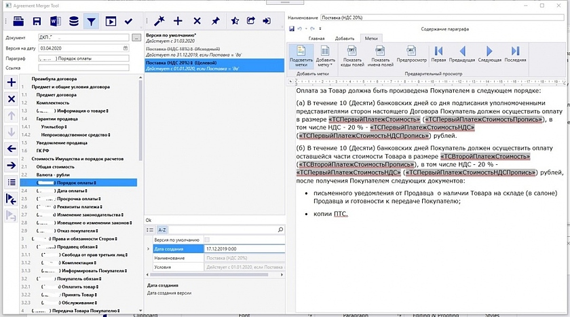
Task: Click the star favorite icon
Action: coord(234,21)
